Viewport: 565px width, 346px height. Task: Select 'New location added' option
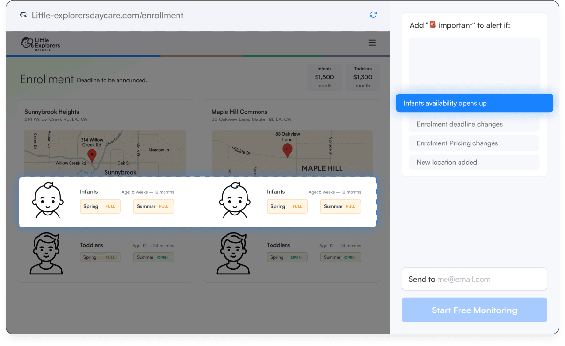pyautogui.click(x=474, y=162)
